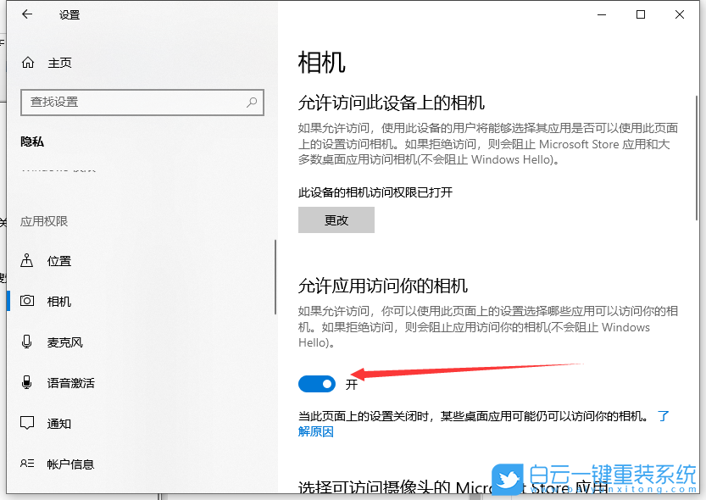
Task: Open the 麦克风 settings page
Action: coord(64,342)
